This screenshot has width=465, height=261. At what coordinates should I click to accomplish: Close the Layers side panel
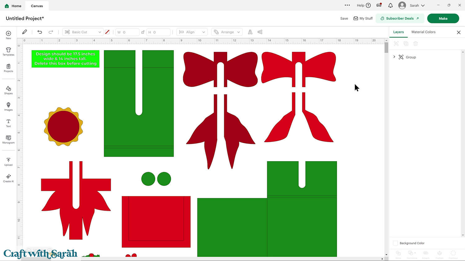point(458,32)
